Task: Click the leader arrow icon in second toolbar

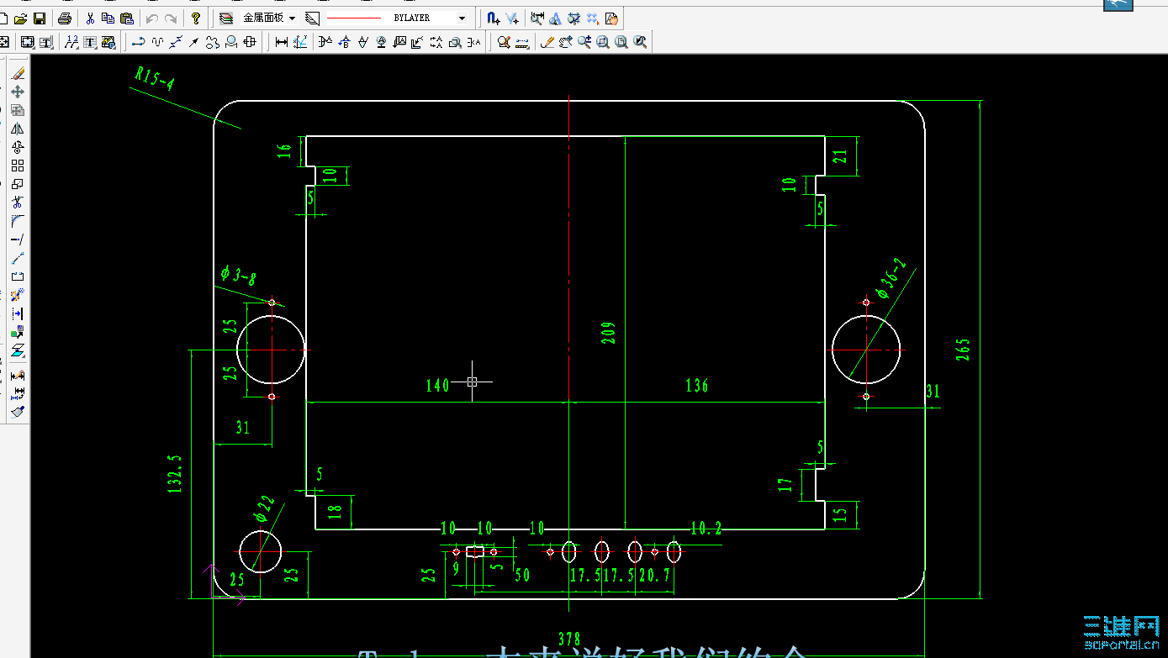Action: tap(193, 42)
